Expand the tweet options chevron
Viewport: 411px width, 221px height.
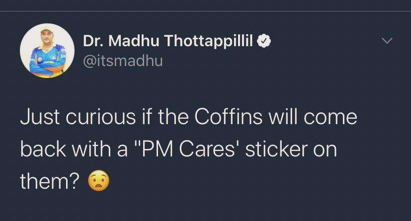point(387,41)
